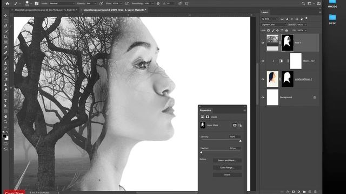This screenshot has height=194, width=346.
Task: Click the Density slider handle
Action: tap(240, 141)
